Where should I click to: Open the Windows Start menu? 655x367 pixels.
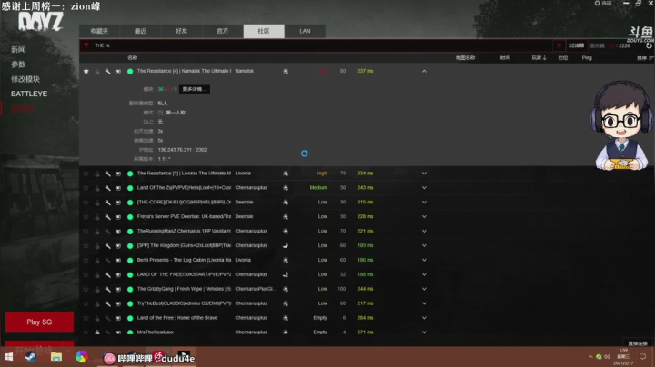8,357
